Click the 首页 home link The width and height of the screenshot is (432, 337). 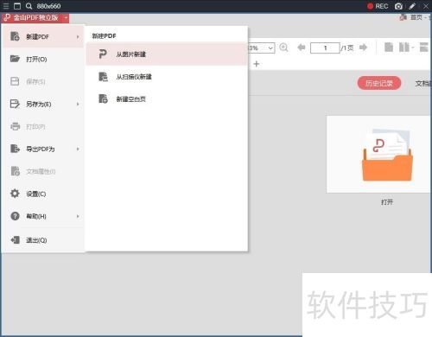coord(416,17)
